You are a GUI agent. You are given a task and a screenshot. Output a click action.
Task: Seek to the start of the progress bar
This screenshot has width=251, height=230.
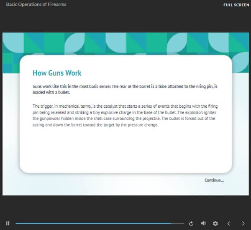pyautogui.click(x=16, y=223)
